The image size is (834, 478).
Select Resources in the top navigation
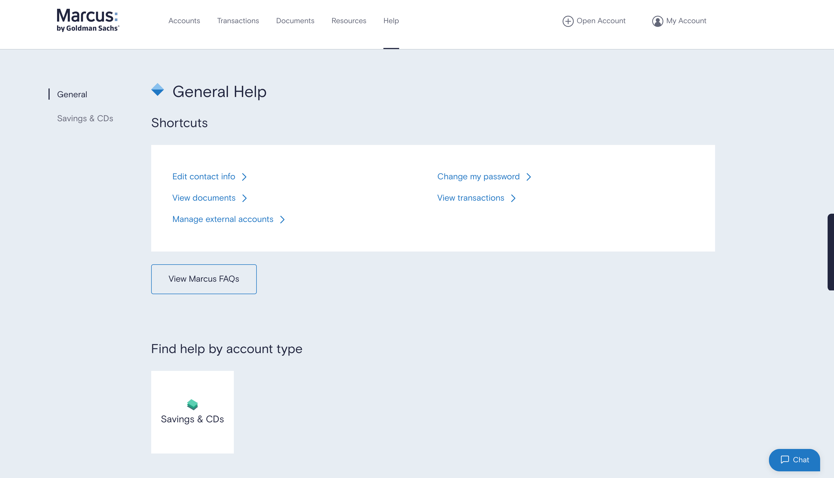[348, 21]
